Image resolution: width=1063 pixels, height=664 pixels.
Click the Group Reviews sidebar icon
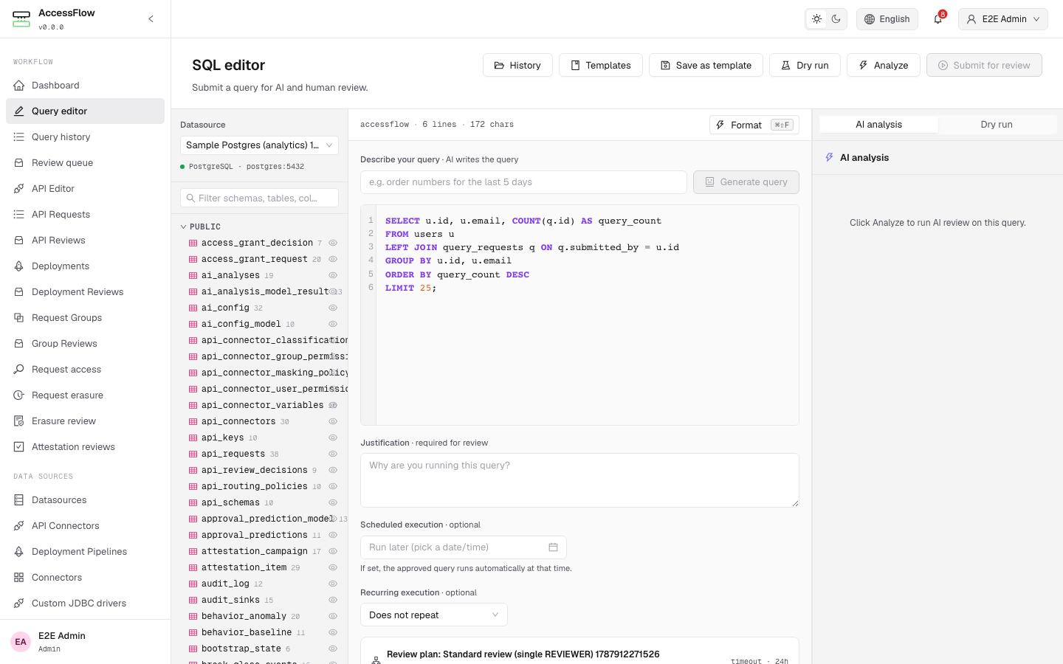(19, 344)
